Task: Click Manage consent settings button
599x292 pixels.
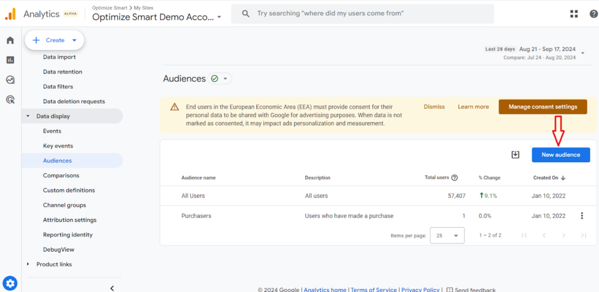Action: click(542, 107)
